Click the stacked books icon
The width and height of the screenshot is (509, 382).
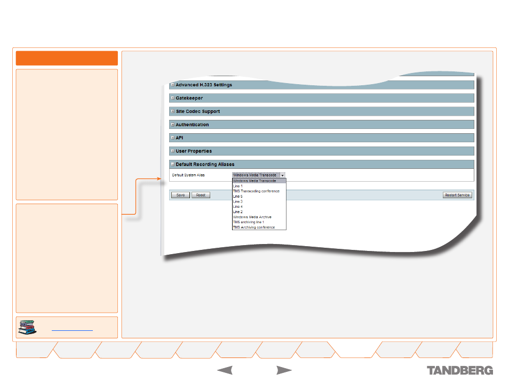(x=27, y=327)
